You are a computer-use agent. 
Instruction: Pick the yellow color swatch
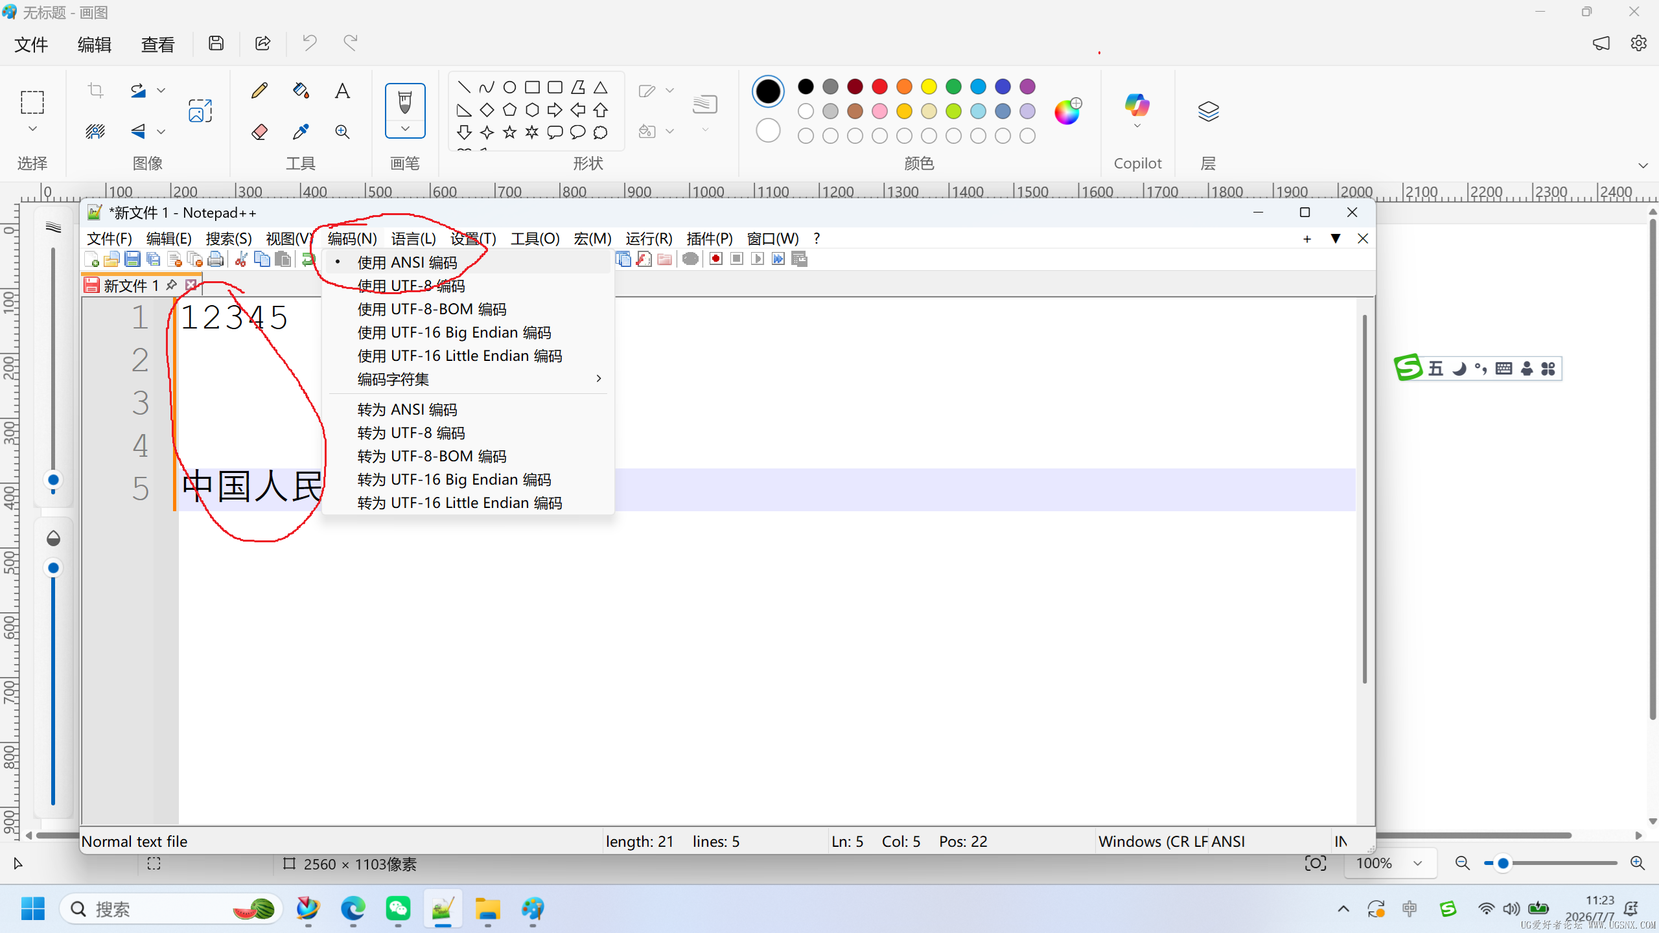pyautogui.click(x=929, y=86)
